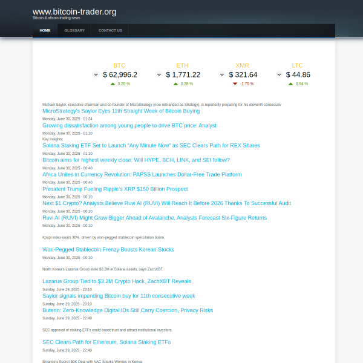Open Buterin: Zero-Knowledge Digital IDs article
This screenshot has width=363, height=363.
pyautogui.click(x=128, y=310)
